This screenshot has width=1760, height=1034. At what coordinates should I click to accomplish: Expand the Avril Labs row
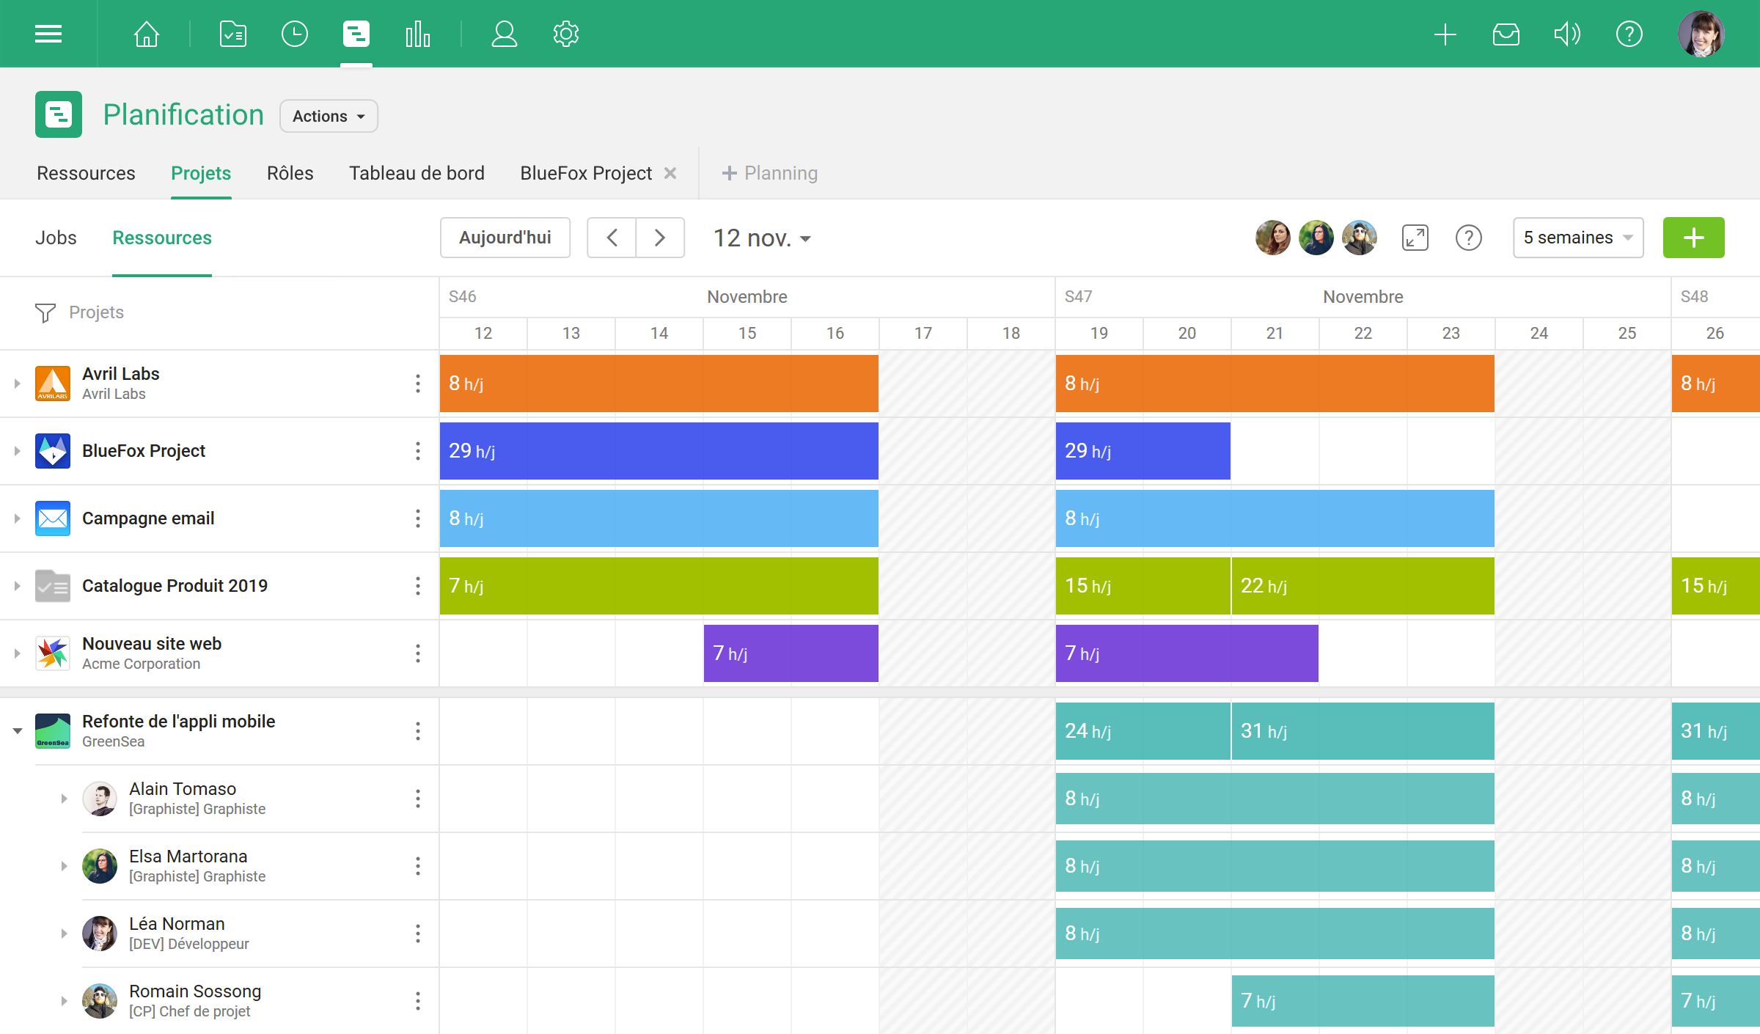(17, 384)
